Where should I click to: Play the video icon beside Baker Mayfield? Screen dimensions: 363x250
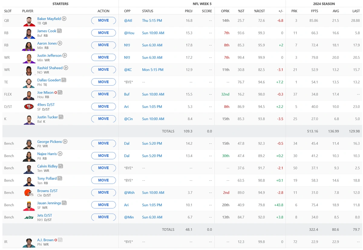click(64, 19)
